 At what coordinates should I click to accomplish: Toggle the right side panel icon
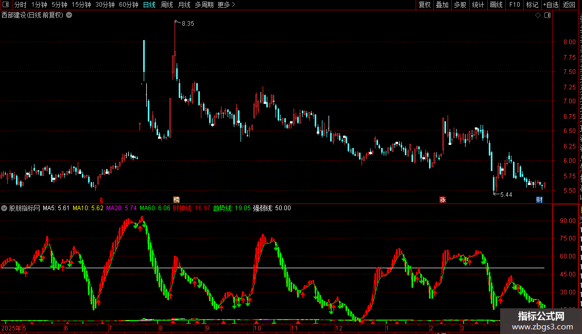point(547,15)
